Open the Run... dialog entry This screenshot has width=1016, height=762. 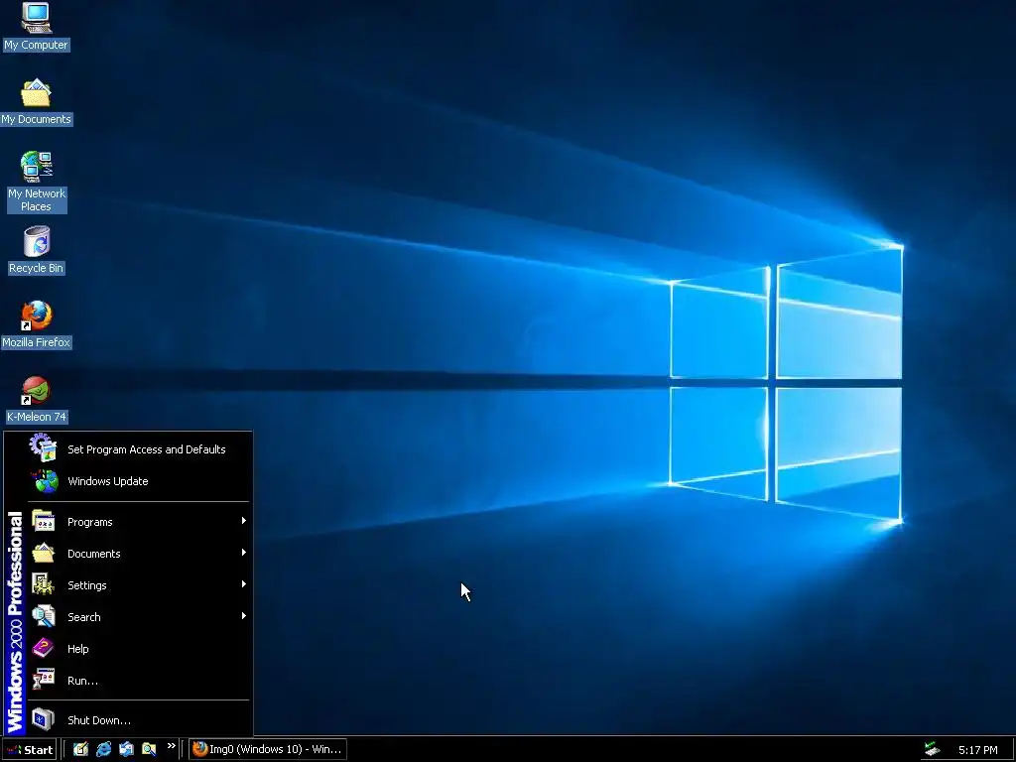point(139,681)
